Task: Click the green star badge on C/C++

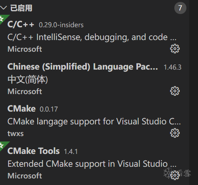Action: [x=3, y=18]
